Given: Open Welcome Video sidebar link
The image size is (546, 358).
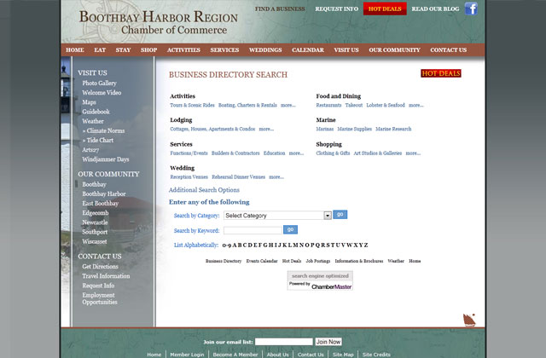Looking at the screenshot, I should (x=102, y=93).
